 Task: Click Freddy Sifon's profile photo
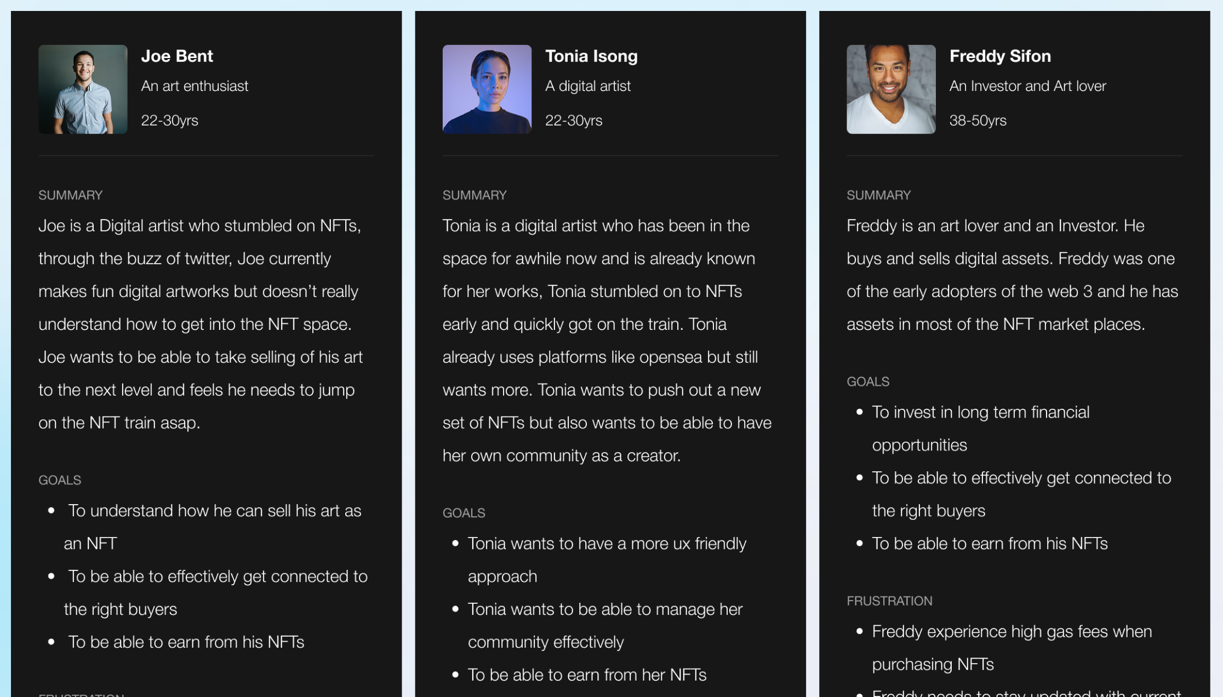pos(890,89)
